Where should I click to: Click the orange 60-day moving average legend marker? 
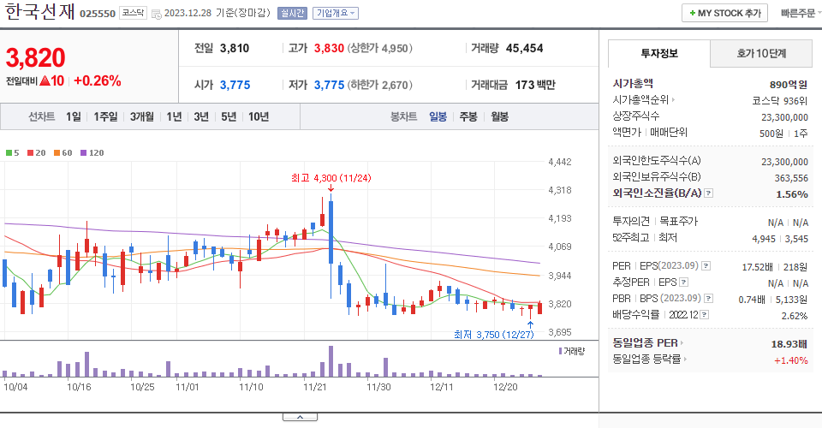(57, 153)
